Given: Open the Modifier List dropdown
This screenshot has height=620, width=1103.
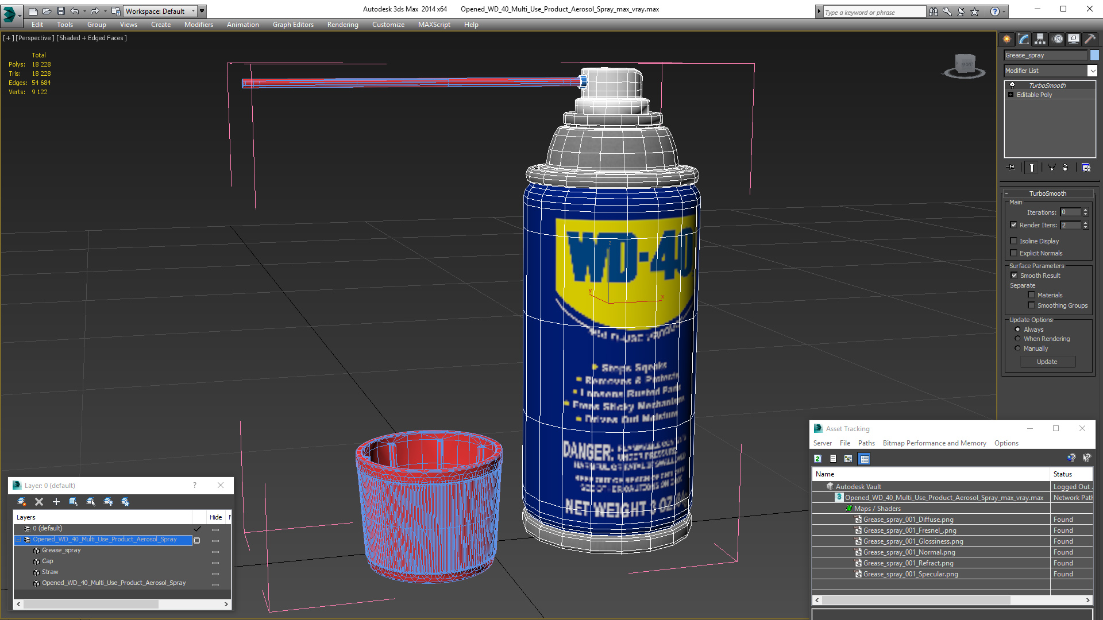Looking at the screenshot, I should (1092, 71).
